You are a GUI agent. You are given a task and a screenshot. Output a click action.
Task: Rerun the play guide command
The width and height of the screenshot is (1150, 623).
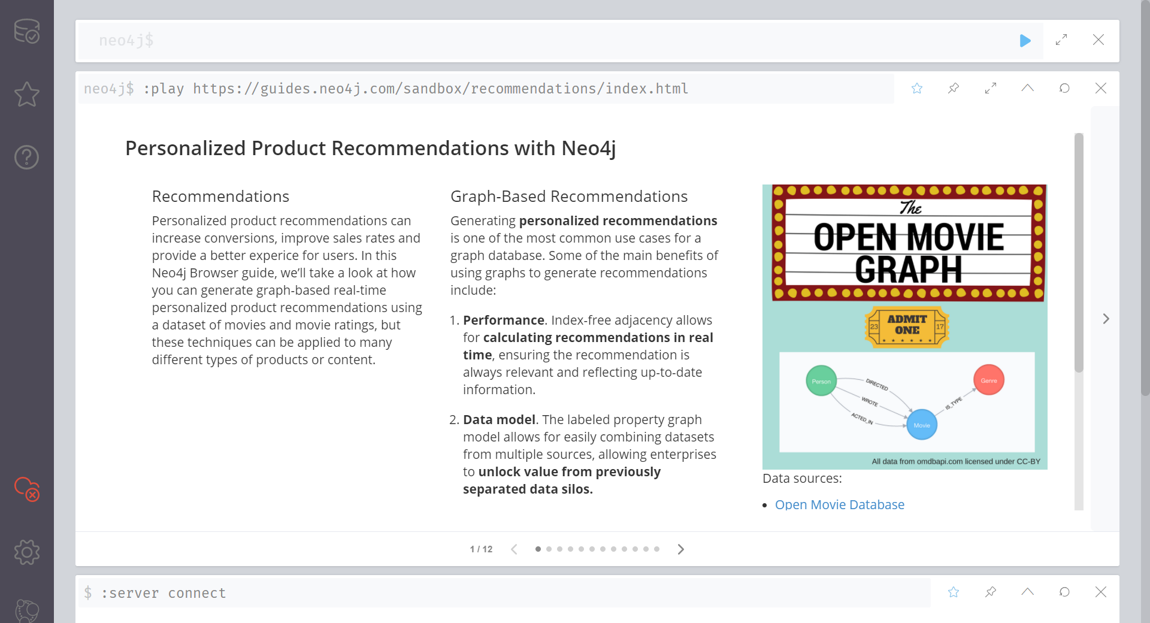1064,89
